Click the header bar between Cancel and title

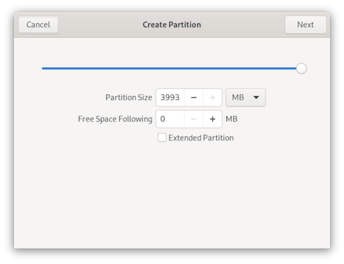click(99, 25)
